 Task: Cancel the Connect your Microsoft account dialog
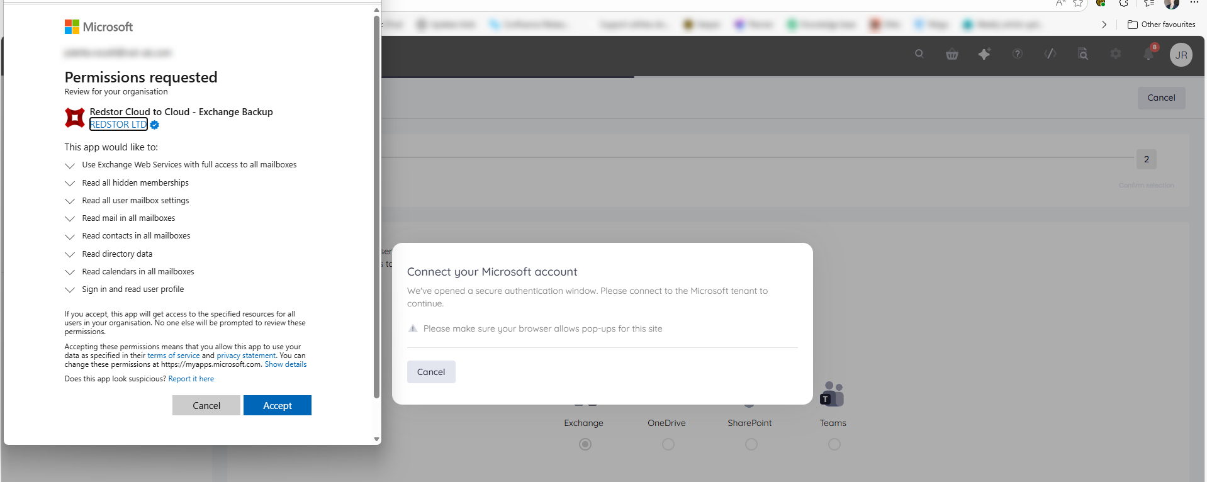tap(431, 372)
